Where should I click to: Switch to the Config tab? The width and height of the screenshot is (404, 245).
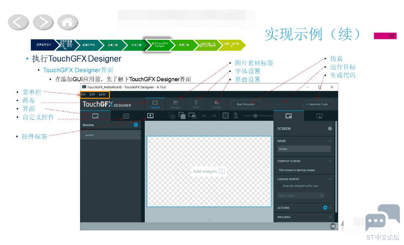click(x=216, y=105)
